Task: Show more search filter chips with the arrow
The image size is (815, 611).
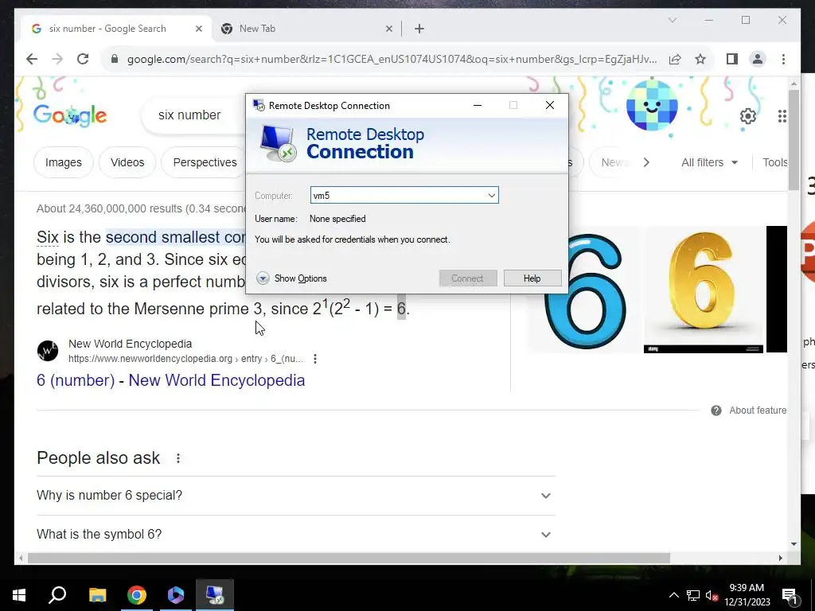Action: (646, 162)
